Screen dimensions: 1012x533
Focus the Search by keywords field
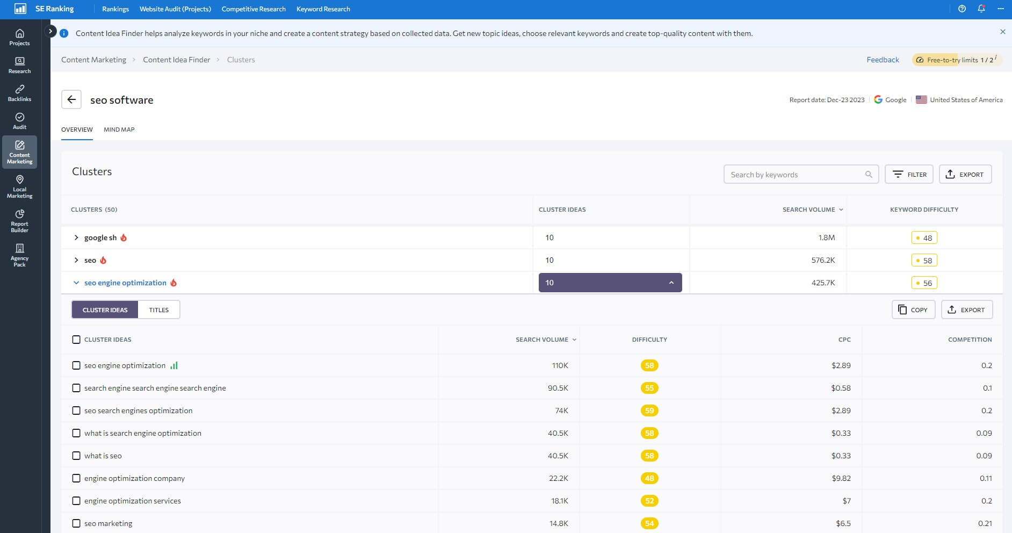[x=801, y=174]
